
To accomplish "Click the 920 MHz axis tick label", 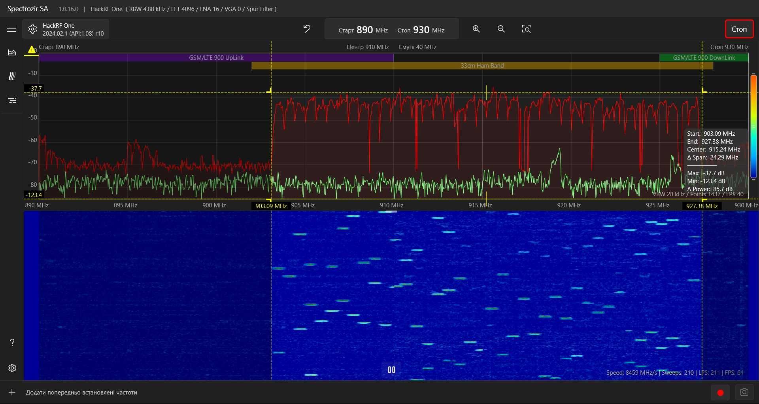I will 569,205.
